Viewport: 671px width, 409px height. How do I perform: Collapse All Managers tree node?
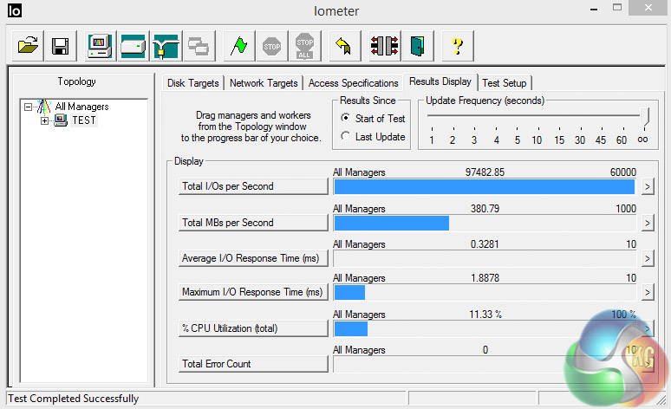28,107
